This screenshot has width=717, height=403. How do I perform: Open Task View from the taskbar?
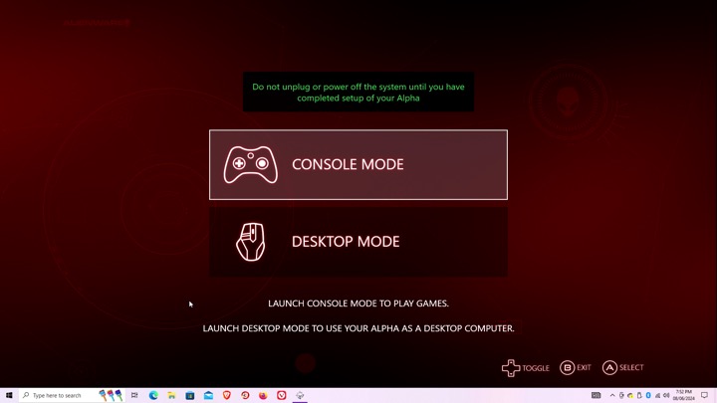click(x=134, y=395)
